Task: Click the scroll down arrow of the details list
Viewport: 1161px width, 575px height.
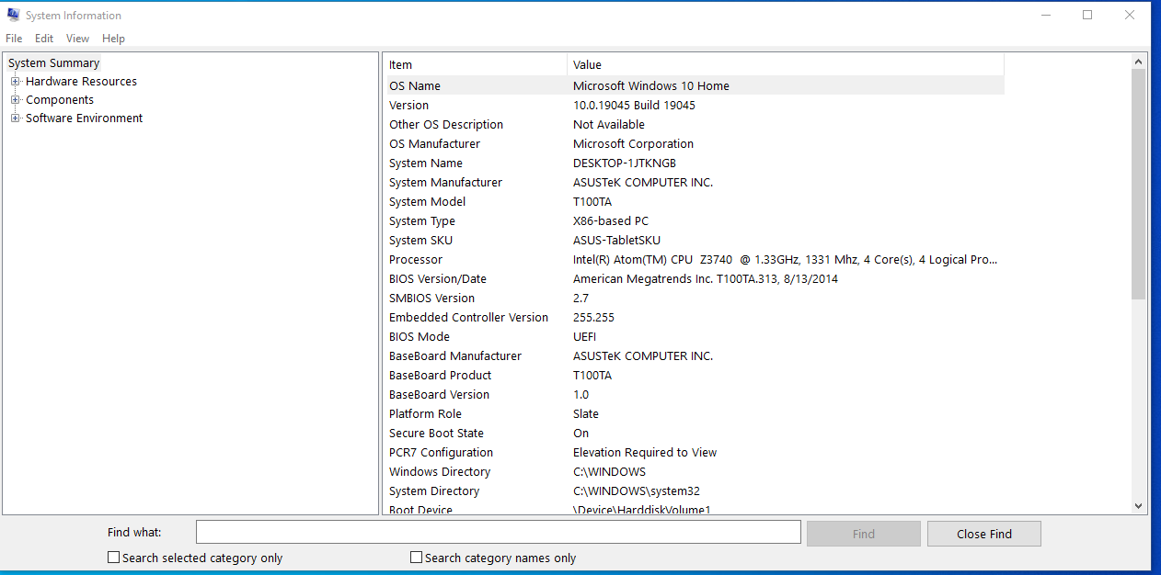Action: pos(1138,505)
